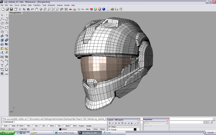The height and width of the screenshot is (135, 216).
Task: Open the Render menu
Action: click(x=67, y=5)
